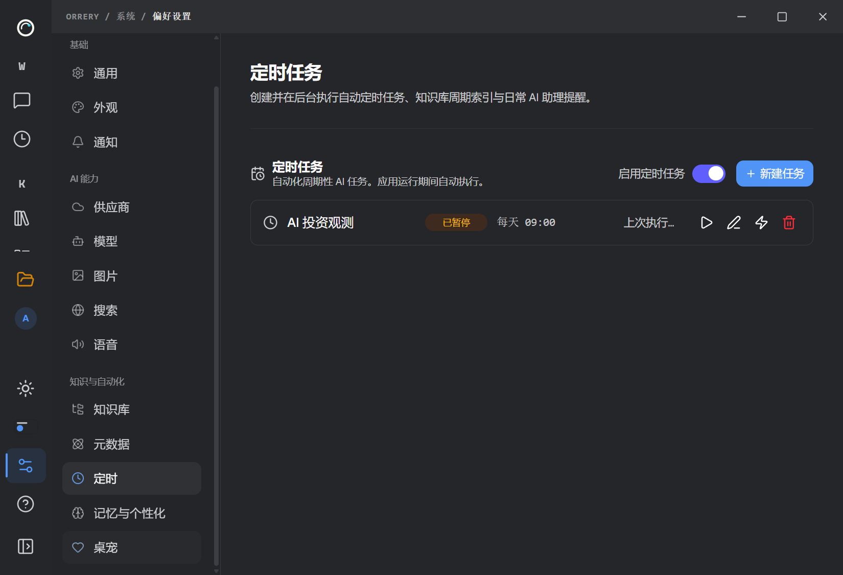
Task: Select 元数据 in the sidebar
Action: (132, 444)
